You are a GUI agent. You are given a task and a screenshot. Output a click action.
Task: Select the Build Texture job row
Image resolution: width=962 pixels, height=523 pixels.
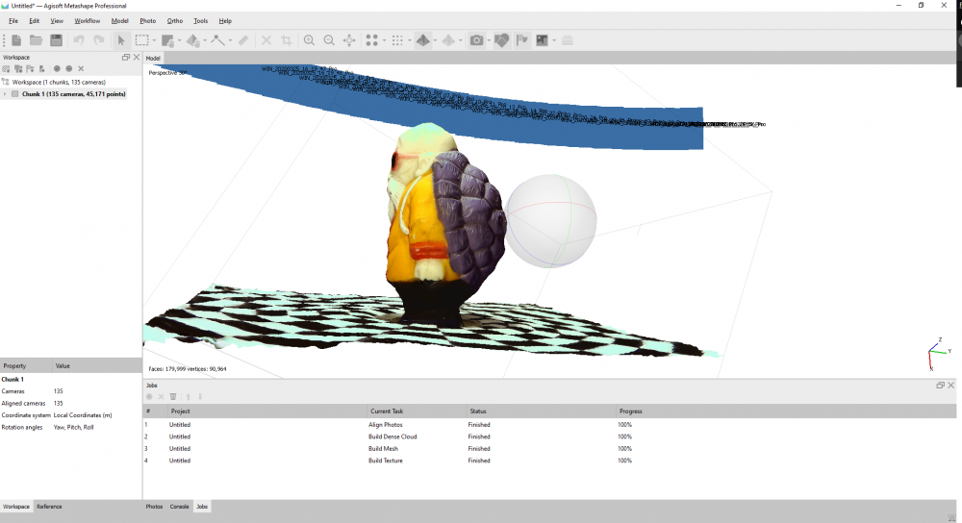[549, 461]
